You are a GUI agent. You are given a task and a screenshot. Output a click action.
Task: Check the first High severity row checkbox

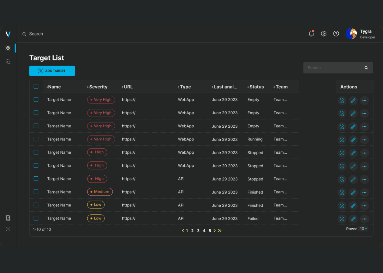36,152
